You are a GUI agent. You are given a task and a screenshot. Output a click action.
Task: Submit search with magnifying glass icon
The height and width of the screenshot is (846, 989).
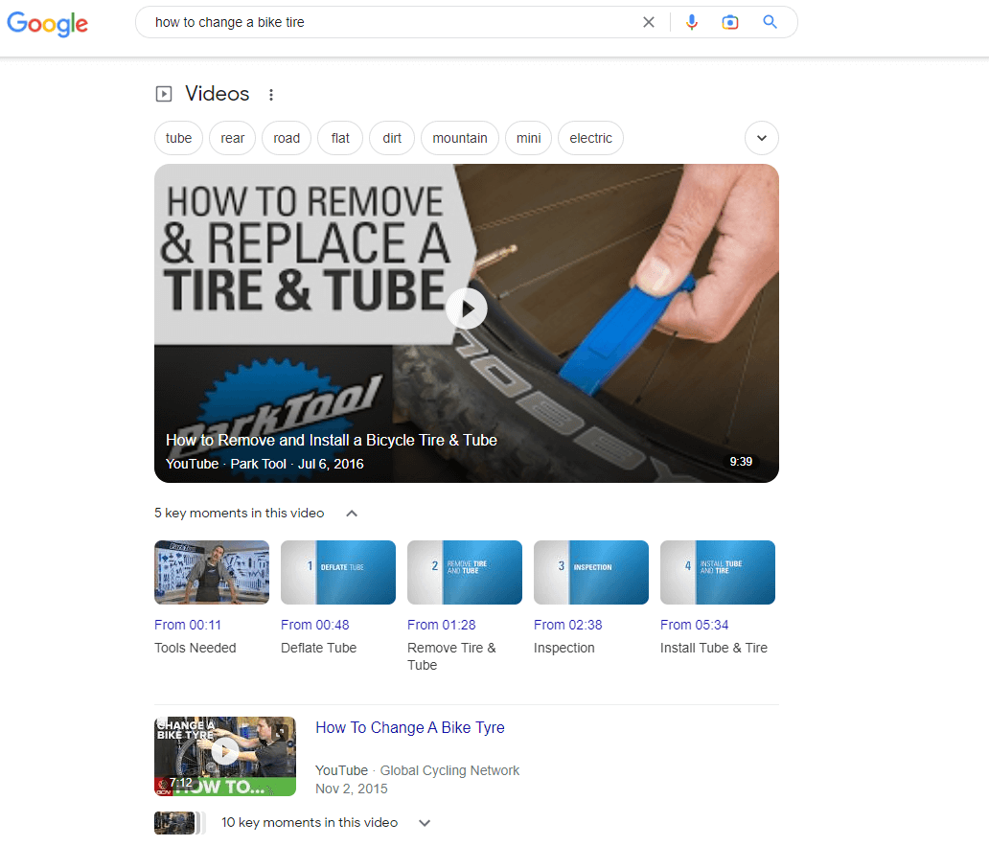point(770,22)
